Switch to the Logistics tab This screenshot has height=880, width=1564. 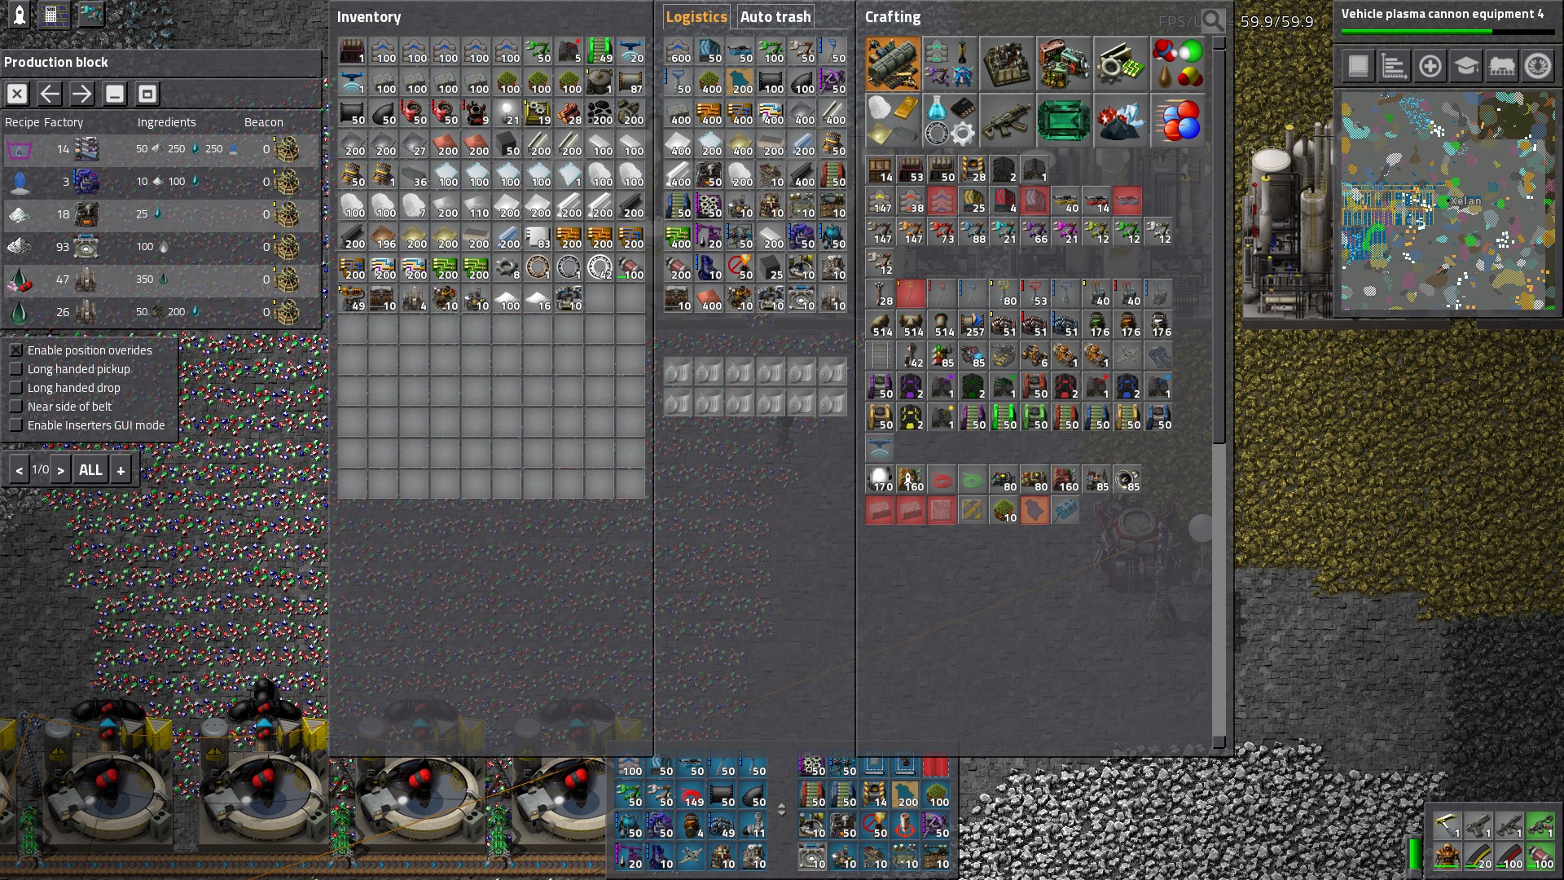click(x=696, y=17)
